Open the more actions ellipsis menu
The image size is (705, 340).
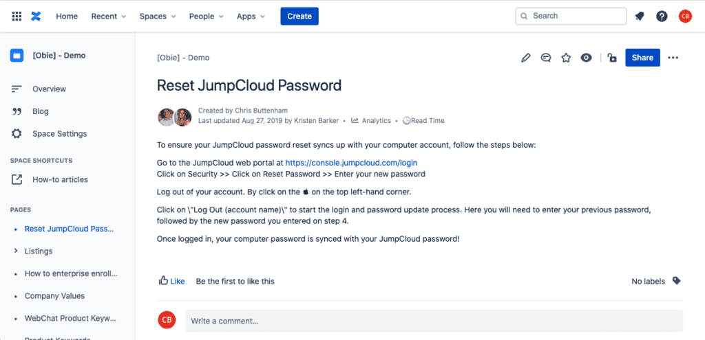[x=673, y=58]
